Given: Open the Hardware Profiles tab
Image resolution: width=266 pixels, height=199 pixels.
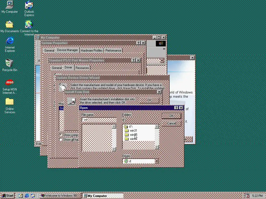Looking at the screenshot, I should 92,51.
